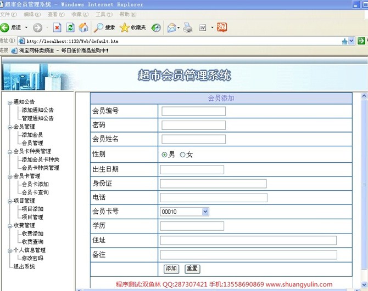Screen dimensions: 368x291
Task: Click the vertical scrollbar up arrow
Action: click(364, 96)
